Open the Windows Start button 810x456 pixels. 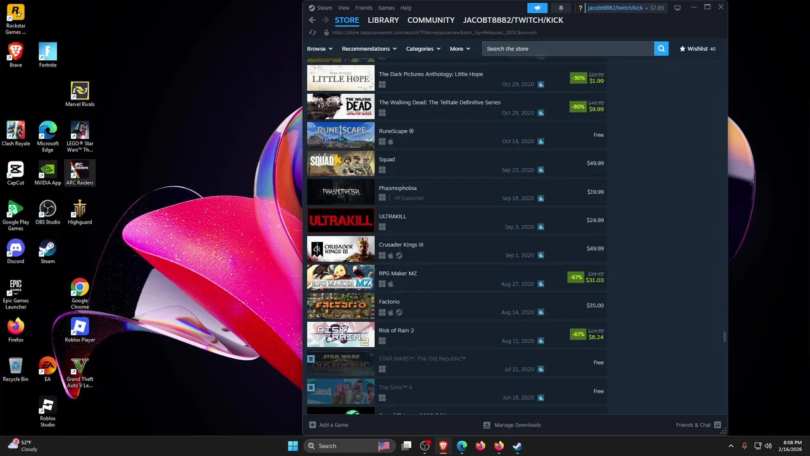292,446
